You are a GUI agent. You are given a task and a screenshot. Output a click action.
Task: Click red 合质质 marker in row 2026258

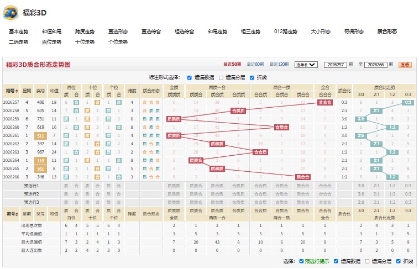(x=238, y=110)
